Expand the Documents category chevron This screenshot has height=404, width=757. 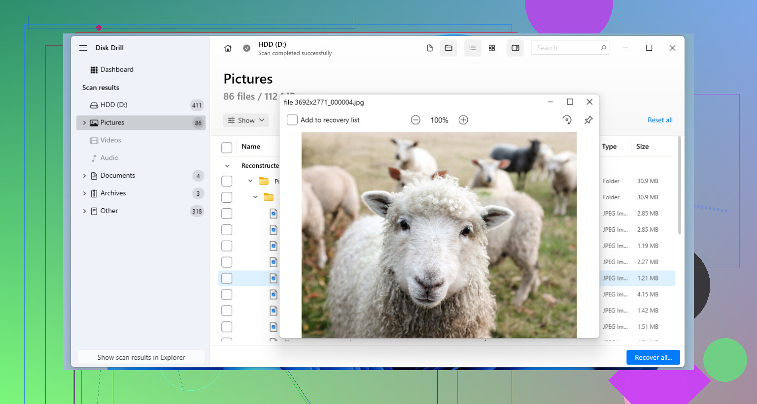[x=84, y=176]
